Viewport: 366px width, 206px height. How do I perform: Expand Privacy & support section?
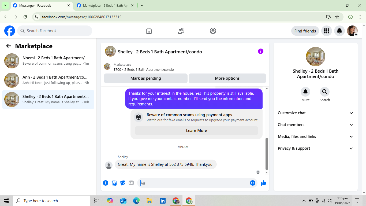click(316, 148)
